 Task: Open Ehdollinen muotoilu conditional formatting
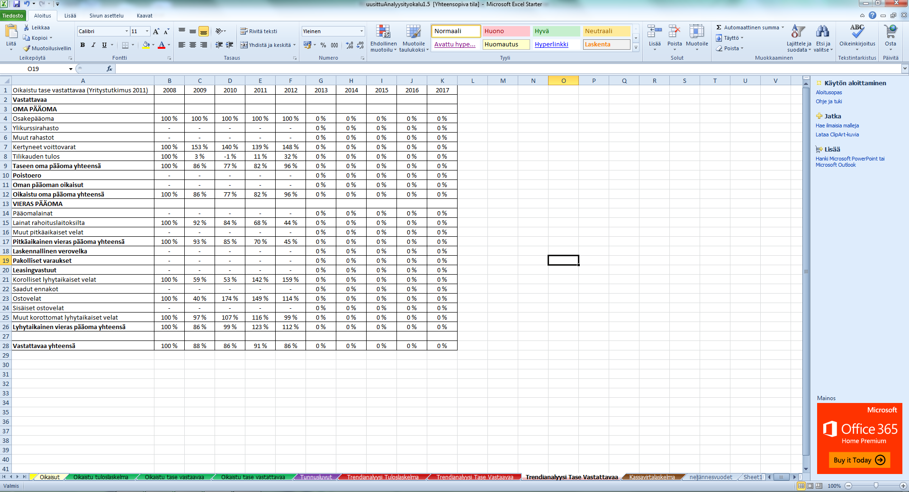coord(383,38)
